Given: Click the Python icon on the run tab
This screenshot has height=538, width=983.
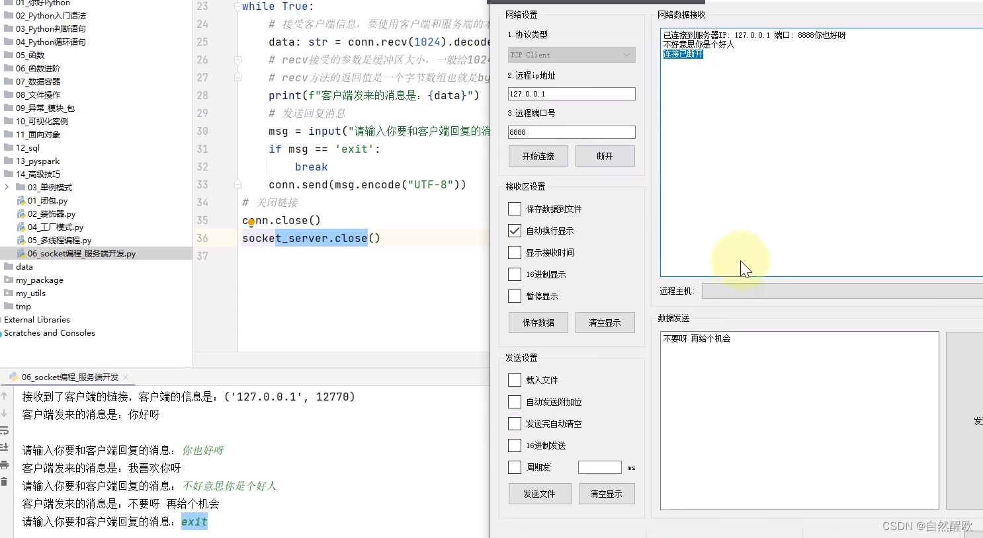Looking at the screenshot, I should click(13, 377).
